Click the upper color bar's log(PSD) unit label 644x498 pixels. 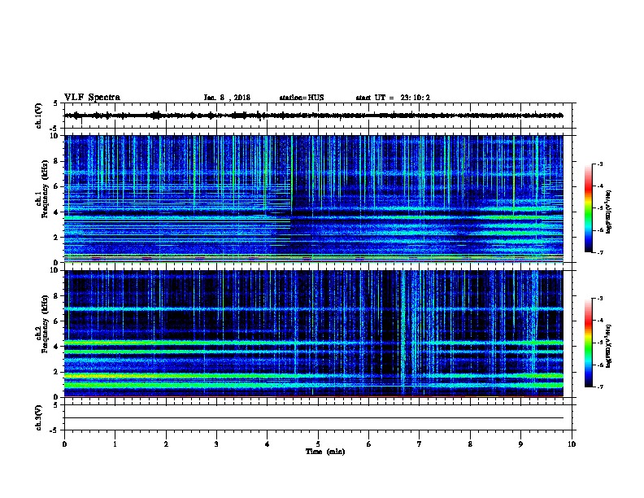[609, 212]
